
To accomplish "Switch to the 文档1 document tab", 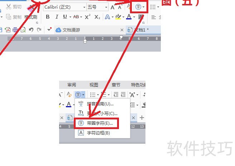I will click(143, 30).
